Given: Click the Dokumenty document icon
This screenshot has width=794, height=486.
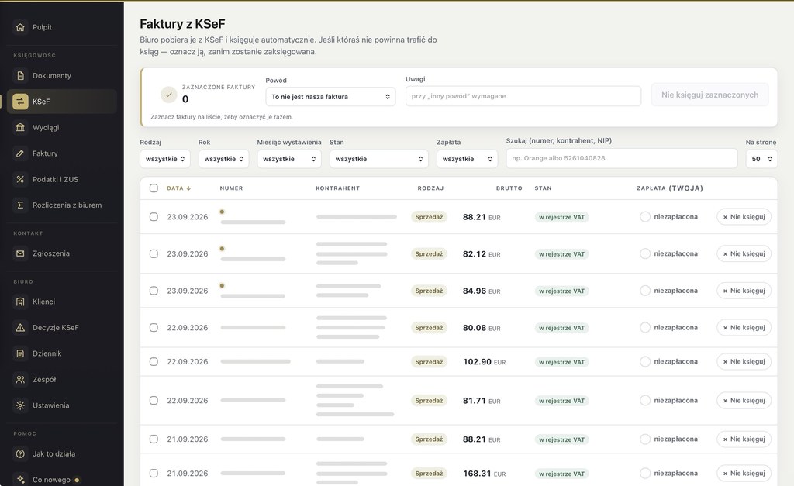Looking at the screenshot, I should pyautogui.click(x=20, y=75).
